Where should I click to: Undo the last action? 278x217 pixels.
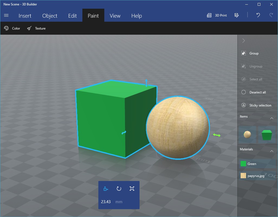coord(258,15)
